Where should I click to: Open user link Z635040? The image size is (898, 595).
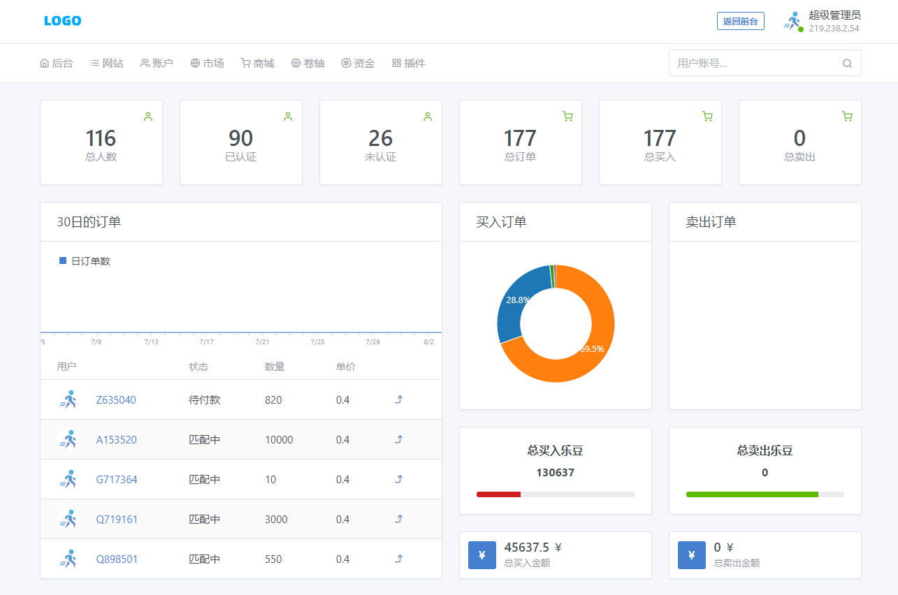click(116, 400)
